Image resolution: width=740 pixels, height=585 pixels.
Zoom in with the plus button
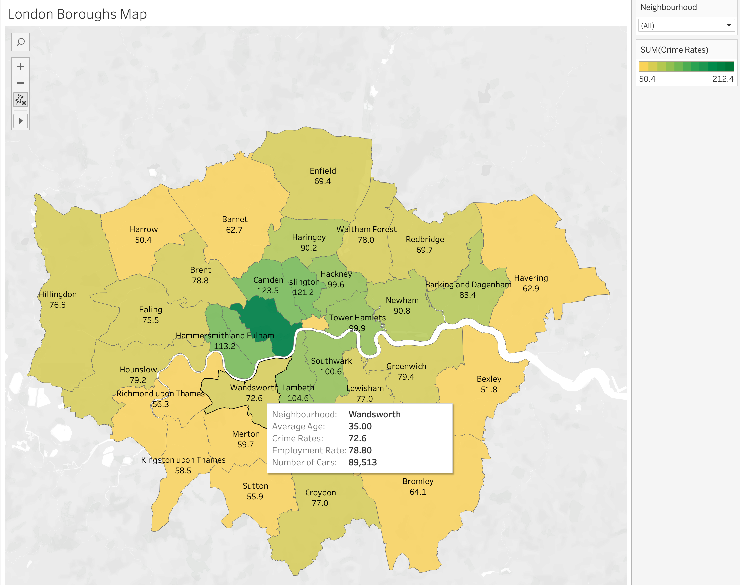pos(21,66)
